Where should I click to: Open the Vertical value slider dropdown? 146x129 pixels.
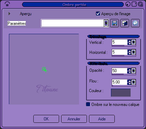coord(134,42)
